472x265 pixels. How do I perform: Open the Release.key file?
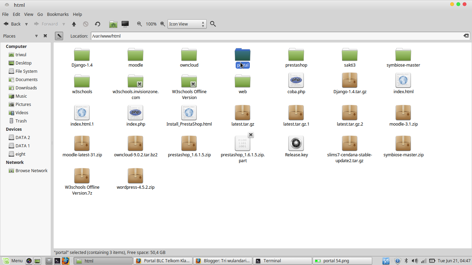(296, 143)
